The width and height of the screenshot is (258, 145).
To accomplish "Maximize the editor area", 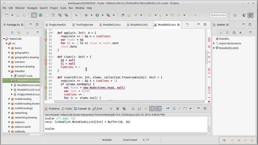I will [x=205, y=25].
